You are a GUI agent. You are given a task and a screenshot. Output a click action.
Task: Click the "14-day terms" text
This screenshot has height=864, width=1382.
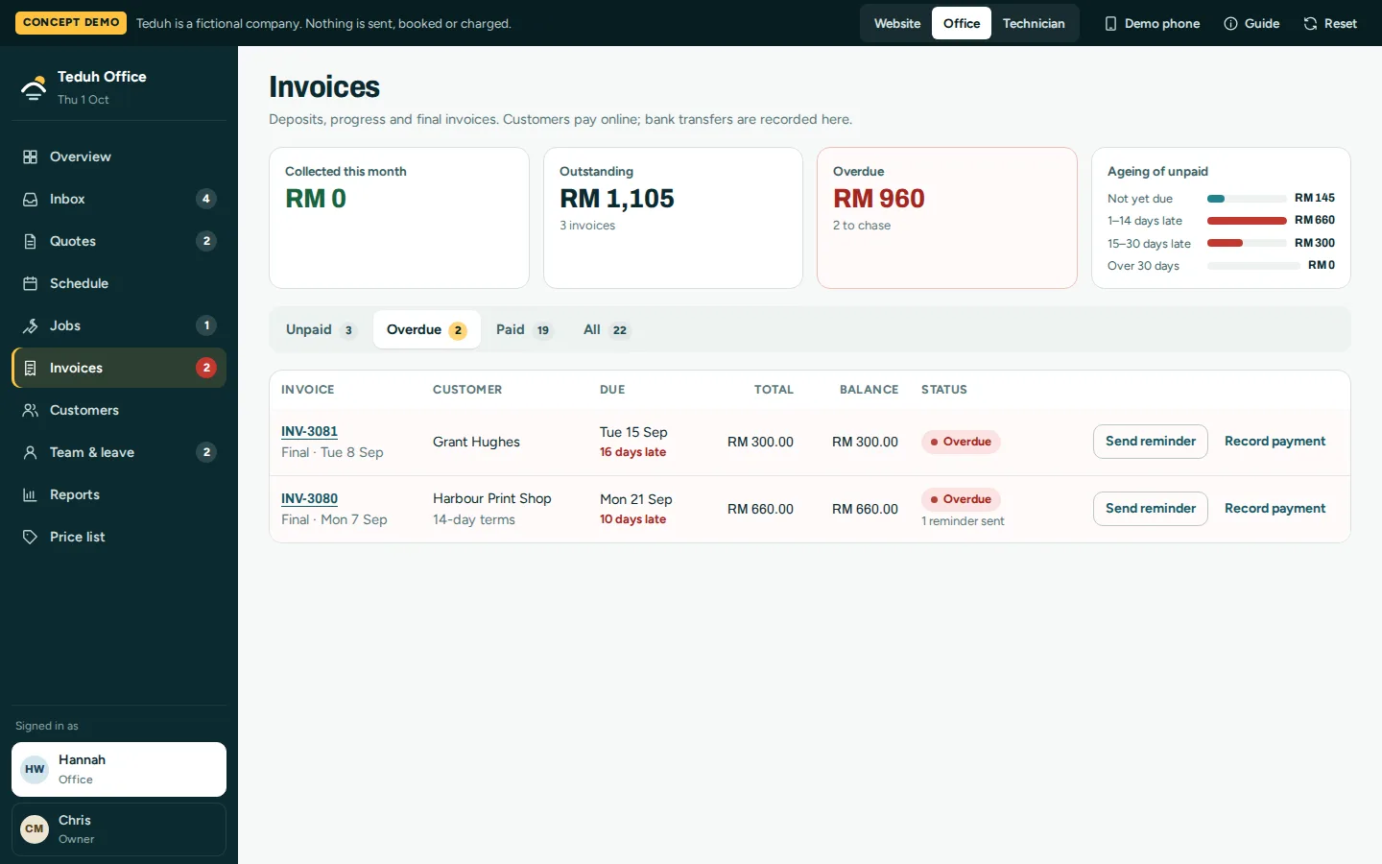click(x=474, y=519)
